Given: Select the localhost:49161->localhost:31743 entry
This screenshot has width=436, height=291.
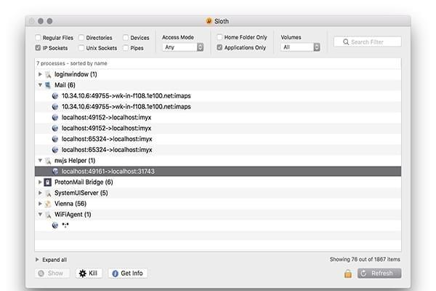Looking at the screenshot, I should click(218, 171).
